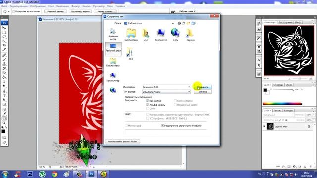Toggle the Комментарии checkbox
The height and width of the screenshot is (178, 317).
pyautogui.click(x=175, y=101)
